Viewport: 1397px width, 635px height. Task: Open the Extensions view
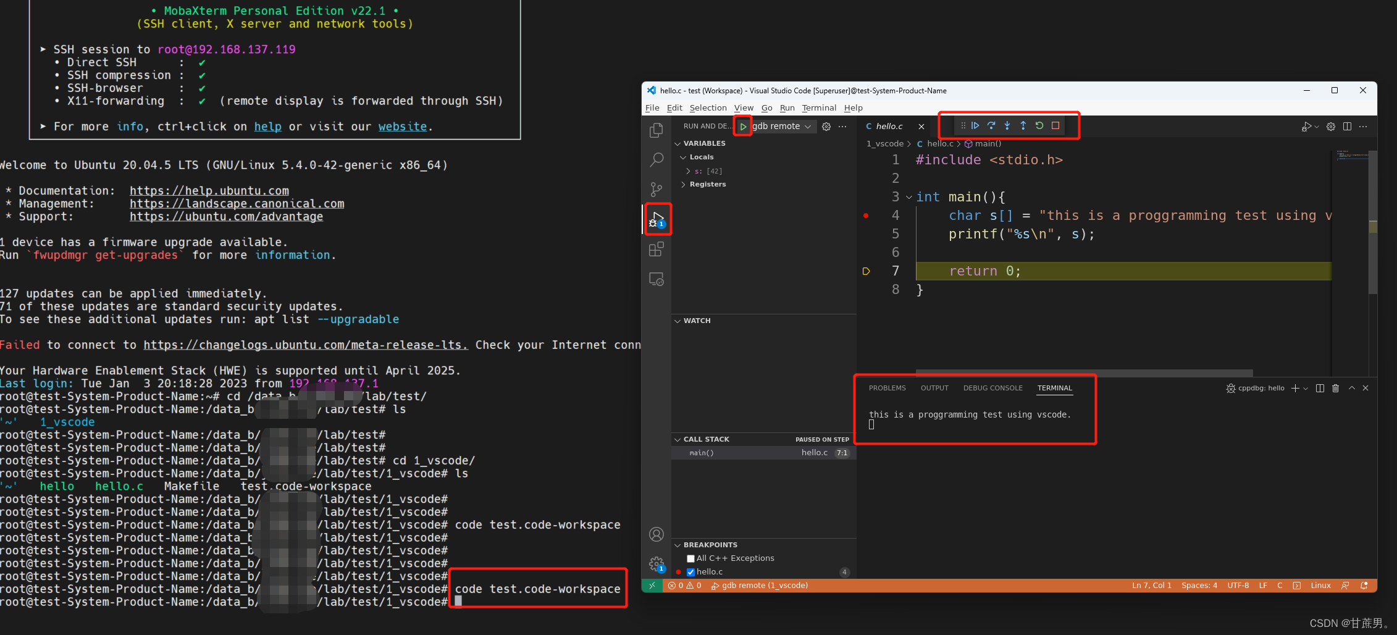[656, 249]
